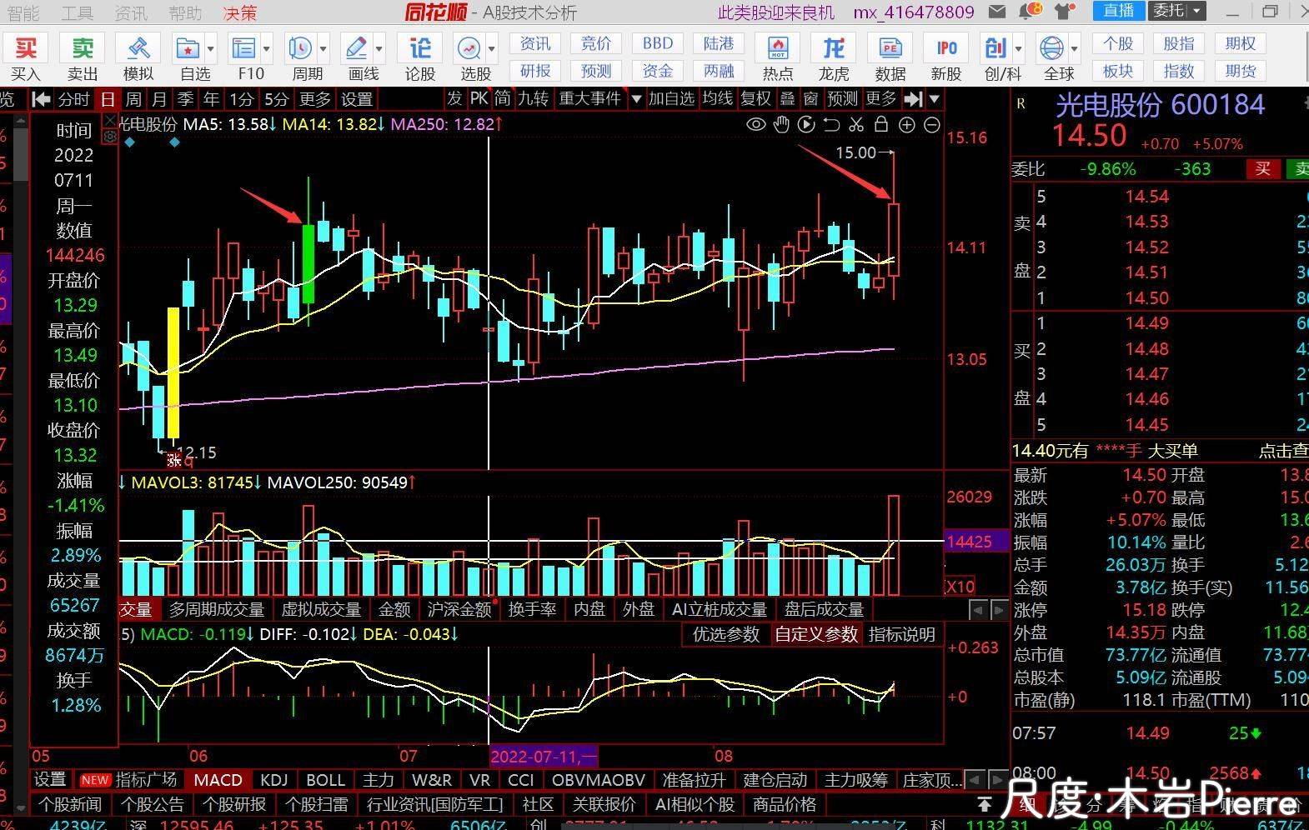
Task: Toggle chart visibility with the eye icon
Action: coord(755,125)
